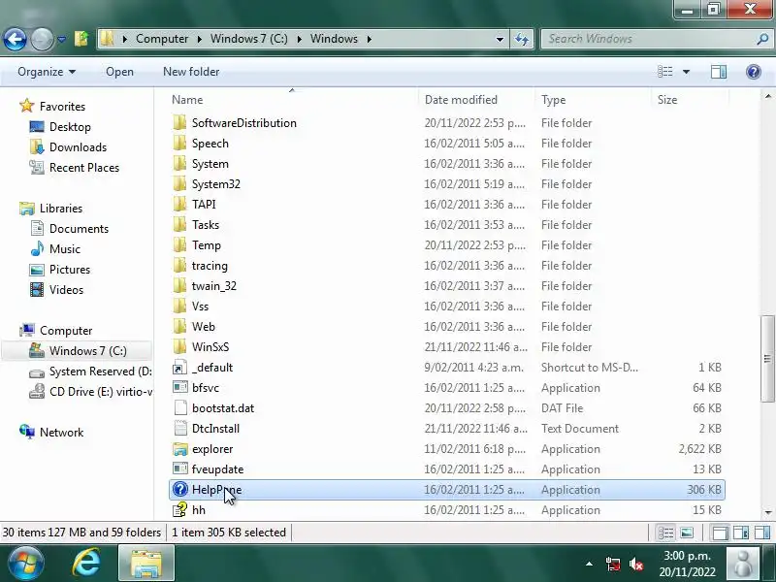Click Open in the toolbar
This screenshot has width=776, height=582.
click(x=119, y=72)
